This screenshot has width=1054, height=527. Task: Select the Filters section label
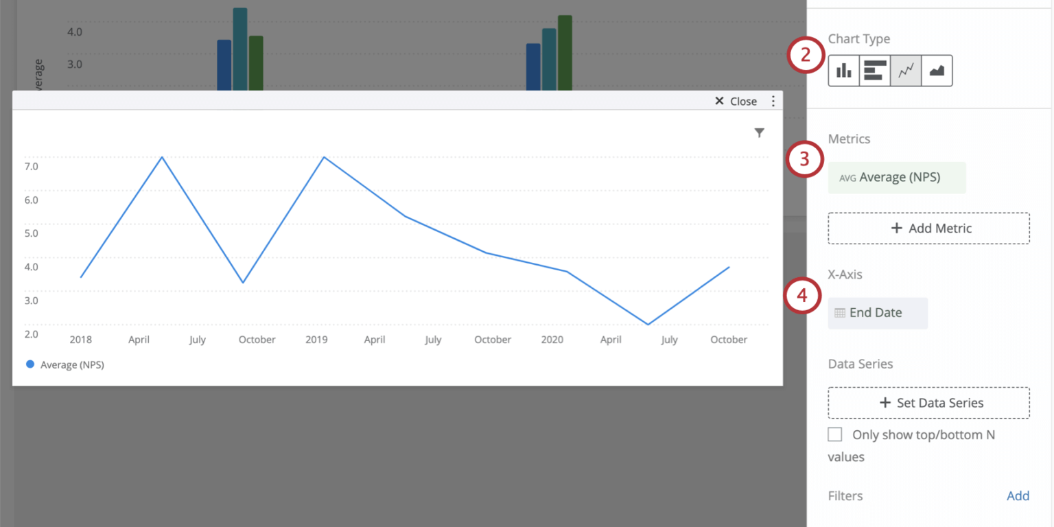845,495
